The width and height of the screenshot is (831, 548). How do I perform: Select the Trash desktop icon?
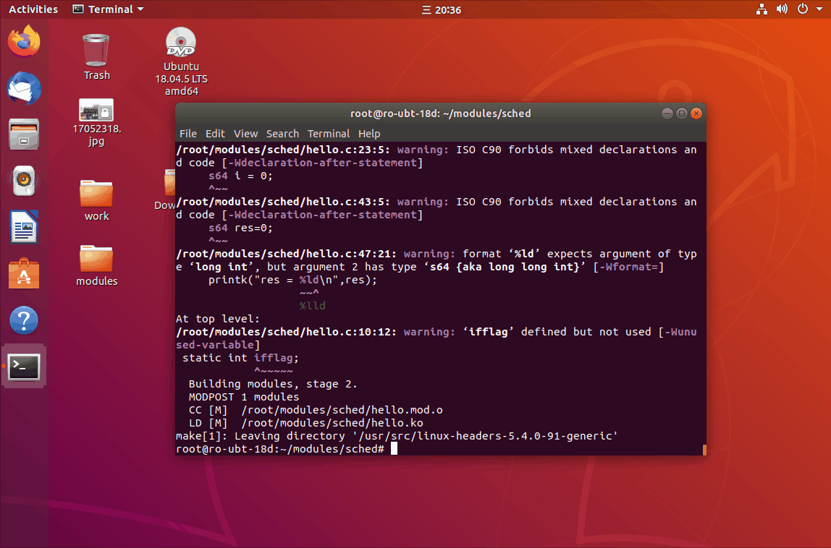[96, 56]
